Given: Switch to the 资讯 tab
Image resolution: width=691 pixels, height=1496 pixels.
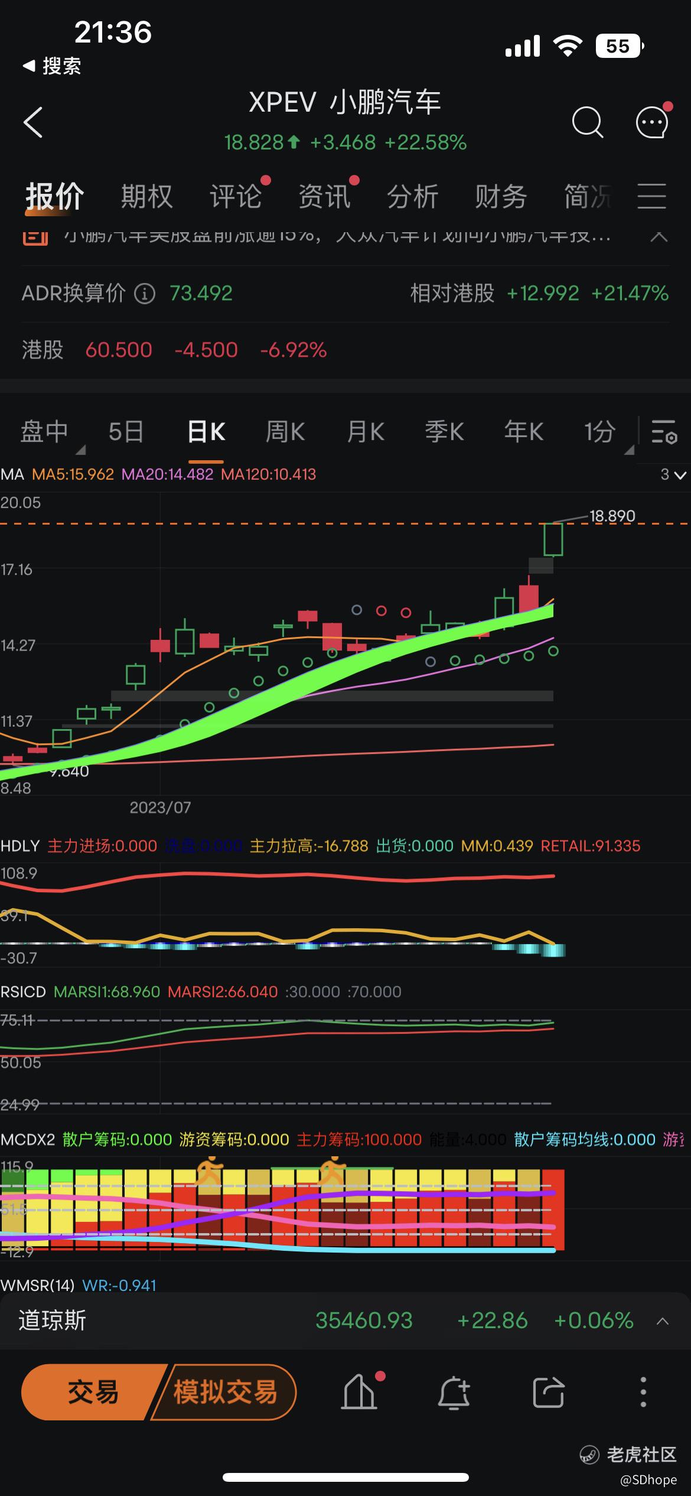Looking at the screenshot, I should [x=324, y=196].
